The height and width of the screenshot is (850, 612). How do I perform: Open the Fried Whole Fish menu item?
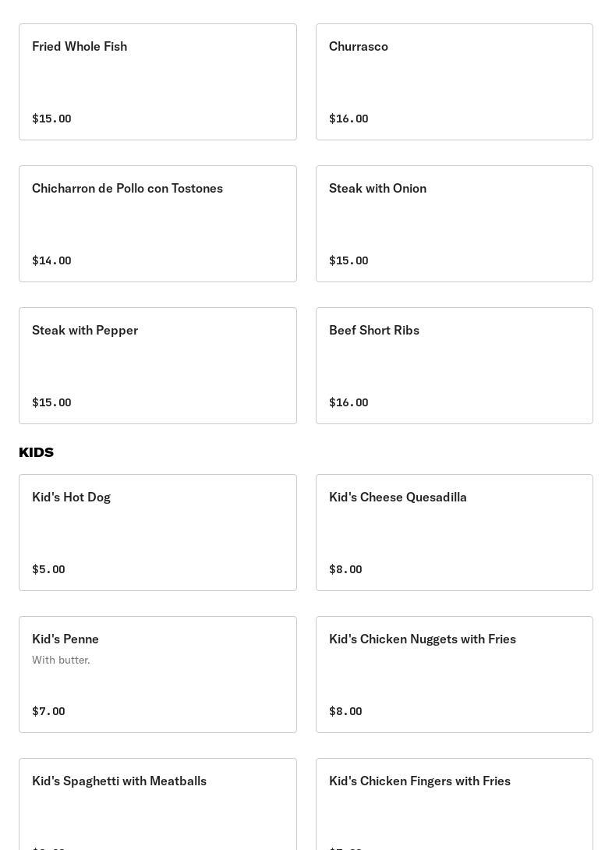[x=157, y=82]
